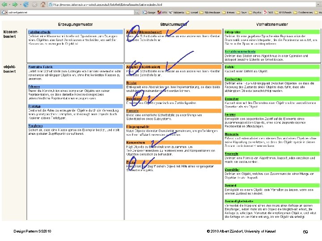The image size is (322, 241).
Task: Open the forward history dropdown arrow
Action: click(20, 4)
